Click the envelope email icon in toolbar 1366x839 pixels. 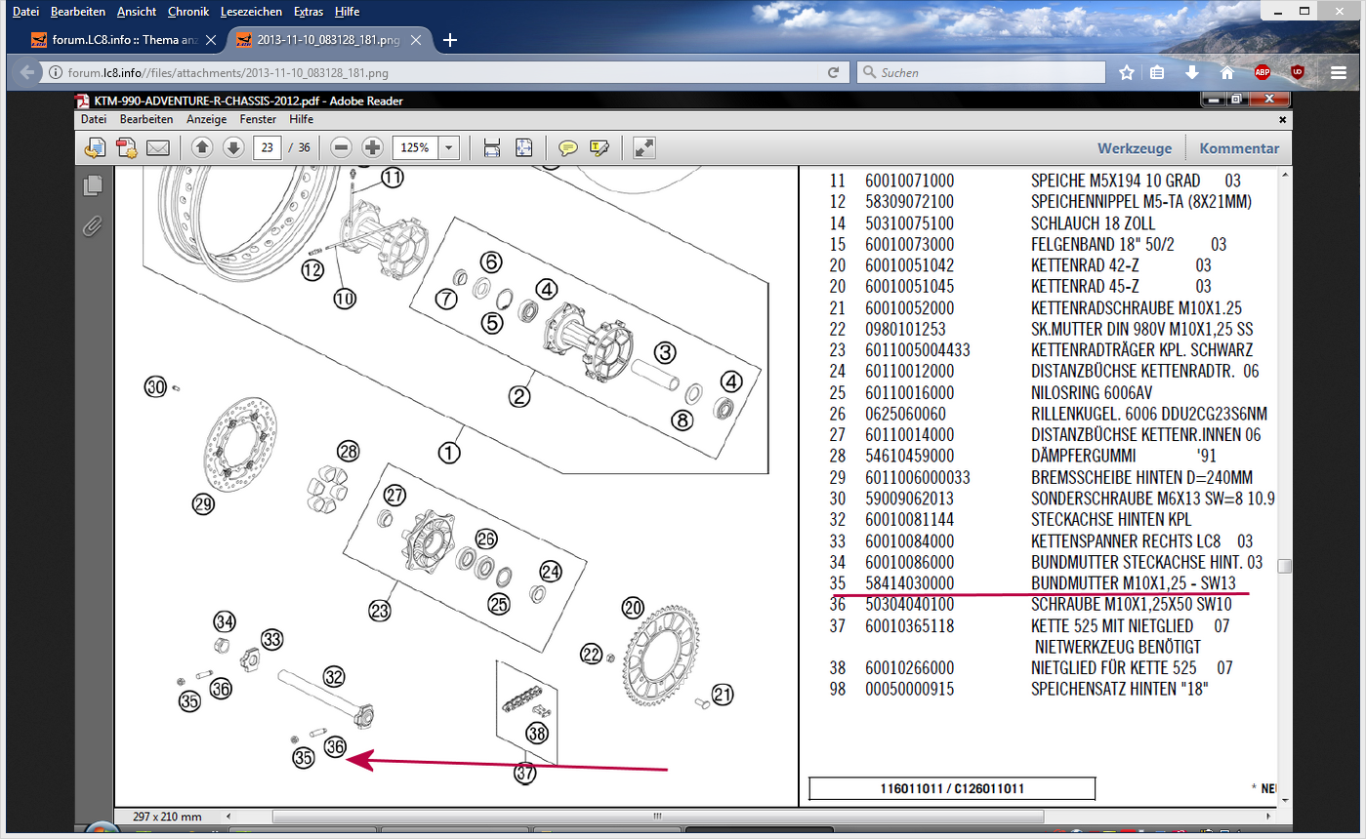[x=157, y=148]
